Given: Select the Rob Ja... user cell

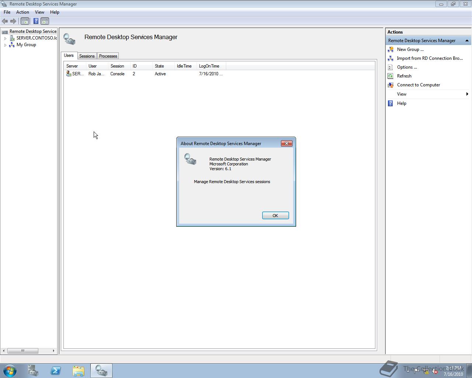Looking at the screenshot, I should [x=96, y=74].
